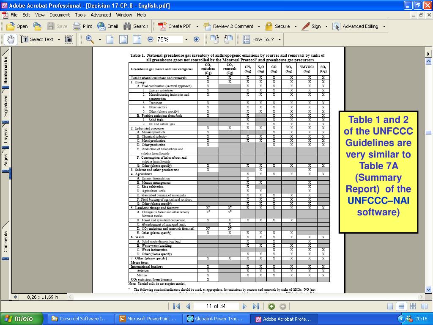Open the How To..? dropdown arrow
Image resolution: width=433 pixels, height=325 pixels.
point(280,40)
